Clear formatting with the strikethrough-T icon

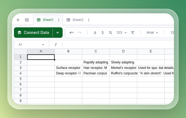coord(133,33)
